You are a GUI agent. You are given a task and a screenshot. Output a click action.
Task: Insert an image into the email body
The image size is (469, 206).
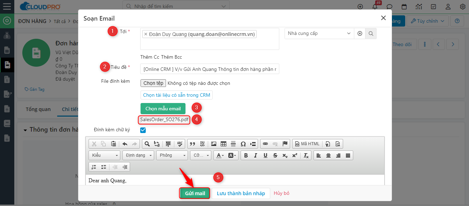click(x=214, y=144)
